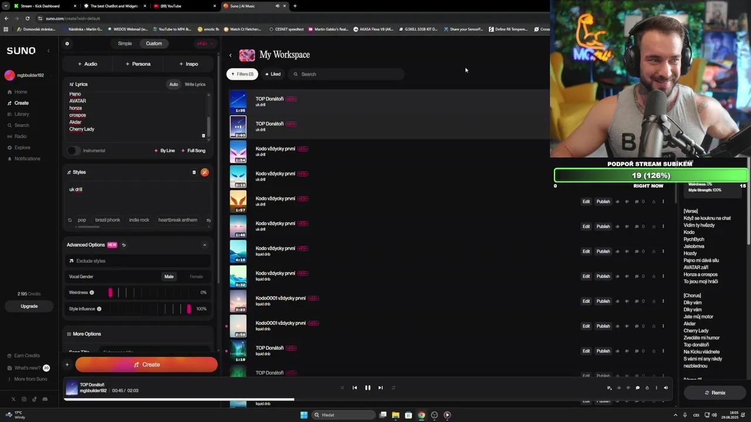The image size is (751, 422).
Task: Open the Filters (3) dropdown
Action: pyautogui.click(x=242, y=74)
